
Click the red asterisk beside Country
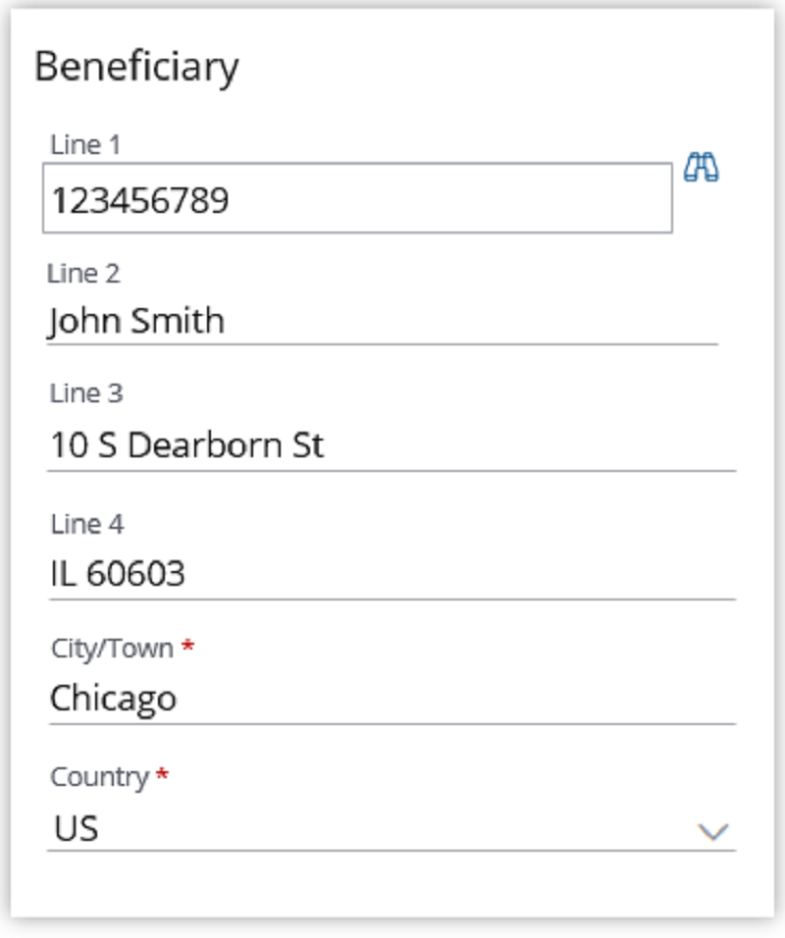click(x=162, y=775)
